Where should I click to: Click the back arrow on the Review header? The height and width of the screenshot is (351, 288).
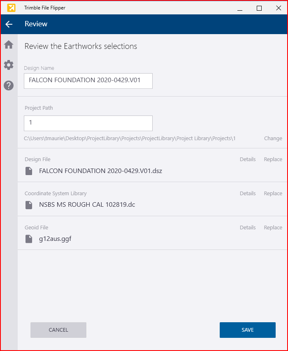point(9,24)
